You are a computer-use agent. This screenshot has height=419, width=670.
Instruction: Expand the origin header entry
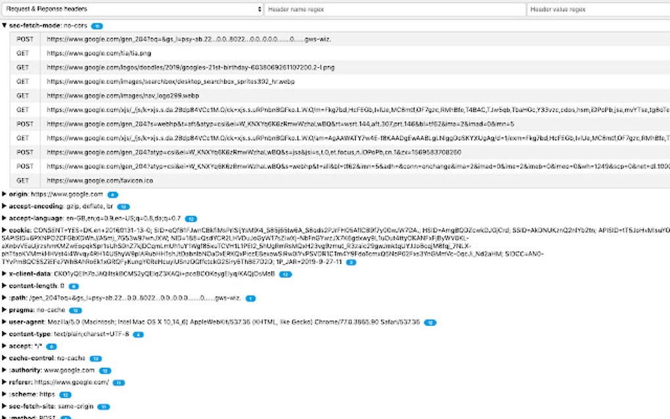[5, 194]
